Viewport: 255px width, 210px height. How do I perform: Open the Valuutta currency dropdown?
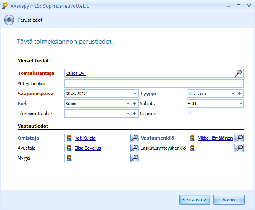click(240, 104)
